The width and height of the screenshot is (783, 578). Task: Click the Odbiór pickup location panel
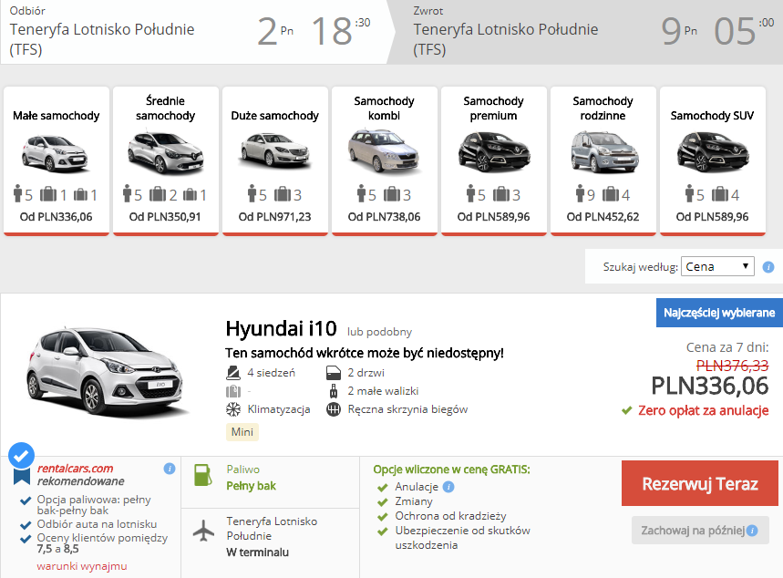[195, 32]
